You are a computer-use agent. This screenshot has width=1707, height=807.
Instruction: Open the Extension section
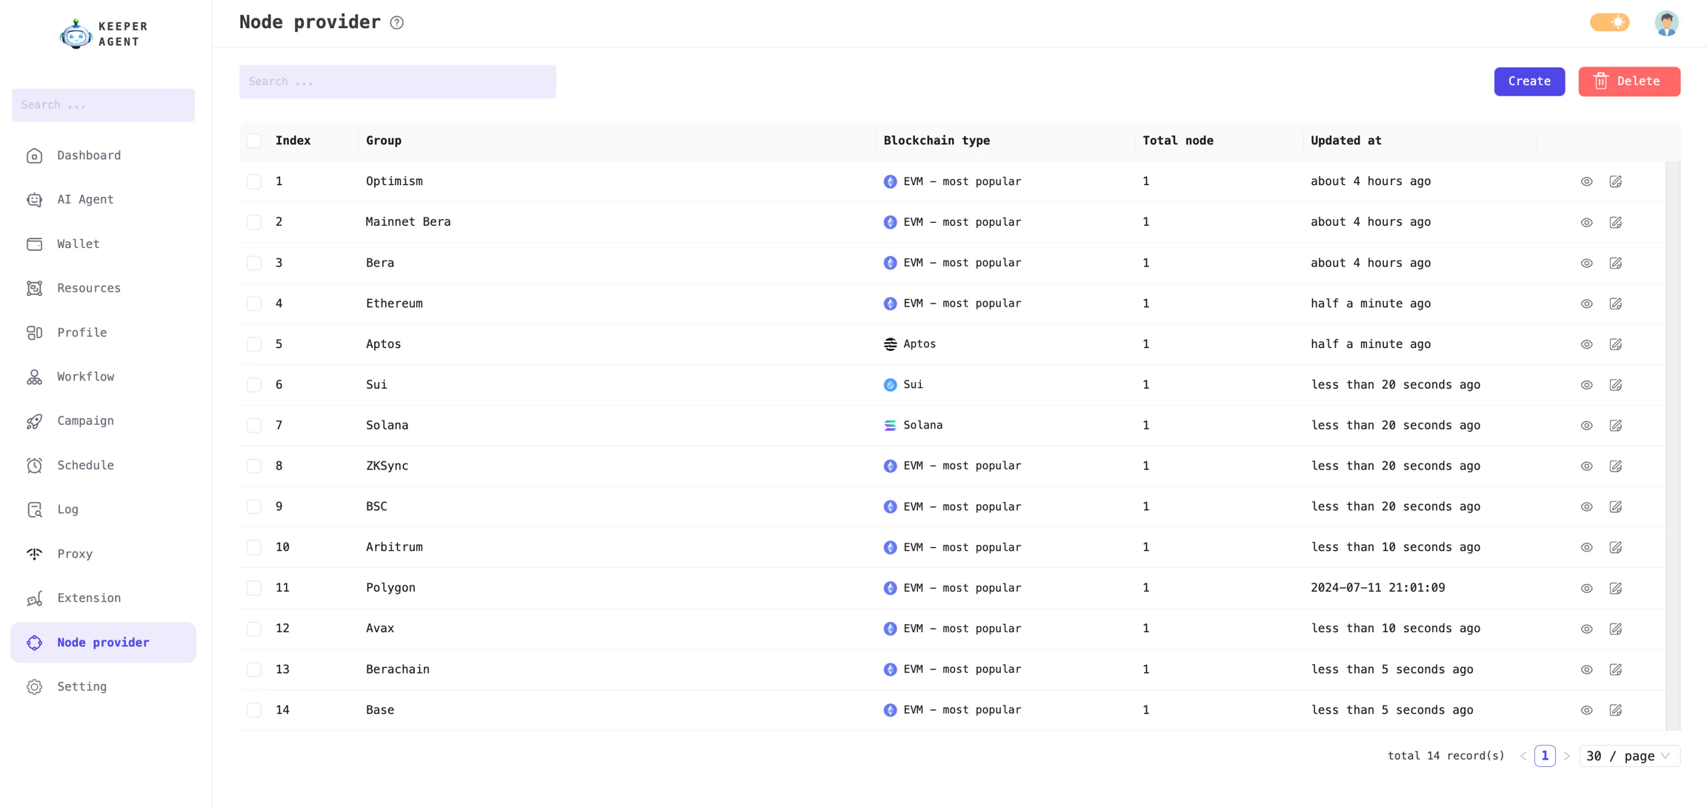[88, 597]
